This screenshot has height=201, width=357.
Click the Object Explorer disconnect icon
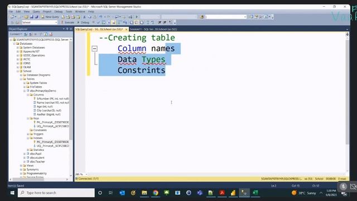(x=31, y=34)
